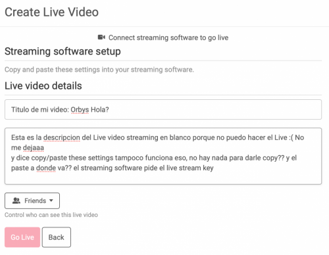The height and width of the screenshot is (255, 329).
Task: Click the friends people icon in audience selector
Action: [x=16, y=200]
